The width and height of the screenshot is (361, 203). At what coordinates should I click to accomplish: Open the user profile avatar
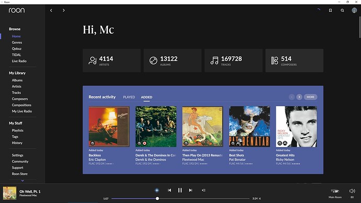click(354, 10)
